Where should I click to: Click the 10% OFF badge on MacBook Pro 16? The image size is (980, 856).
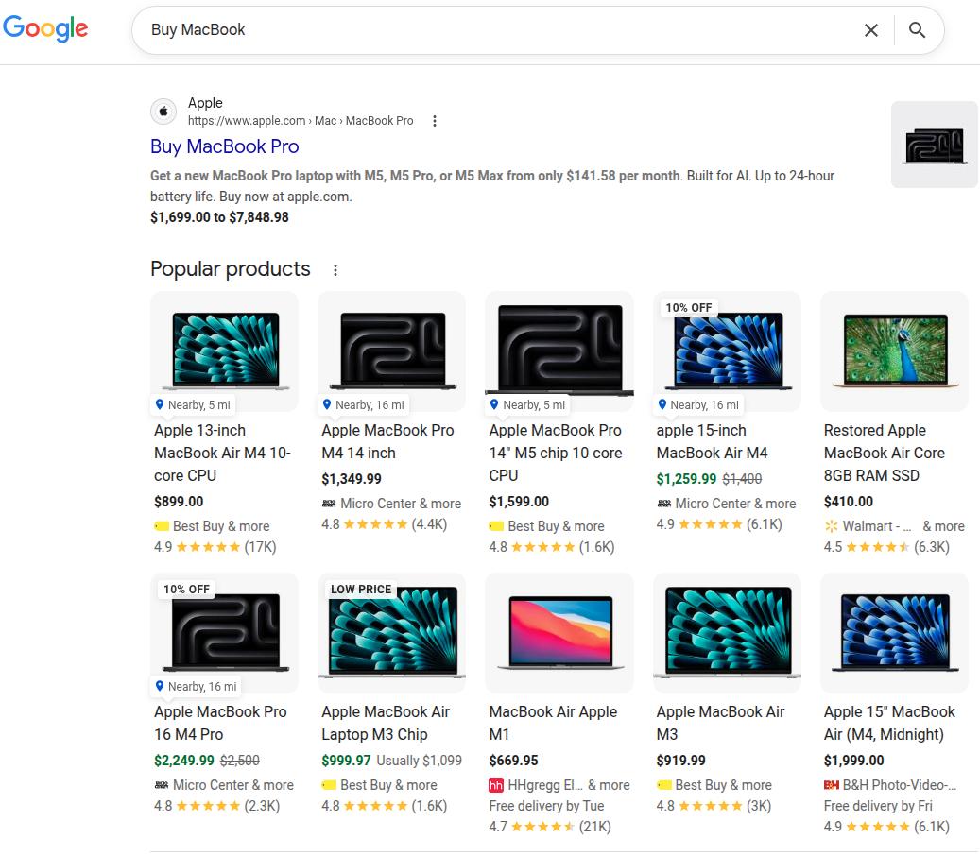coord(185,589)
